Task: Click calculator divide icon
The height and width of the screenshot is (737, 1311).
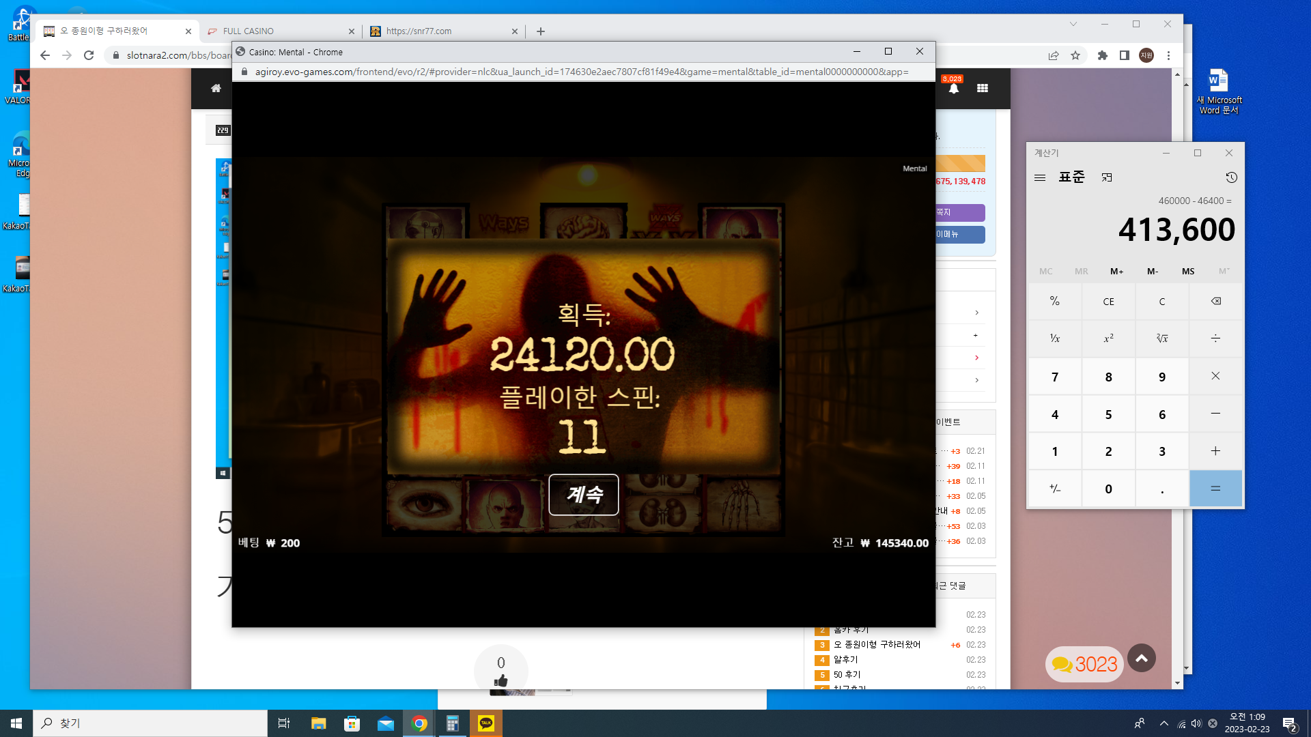Action: click(1215, 338)
